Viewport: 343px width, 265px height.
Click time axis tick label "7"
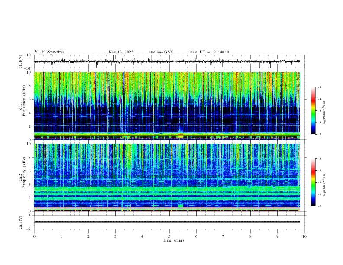(223, 236)
